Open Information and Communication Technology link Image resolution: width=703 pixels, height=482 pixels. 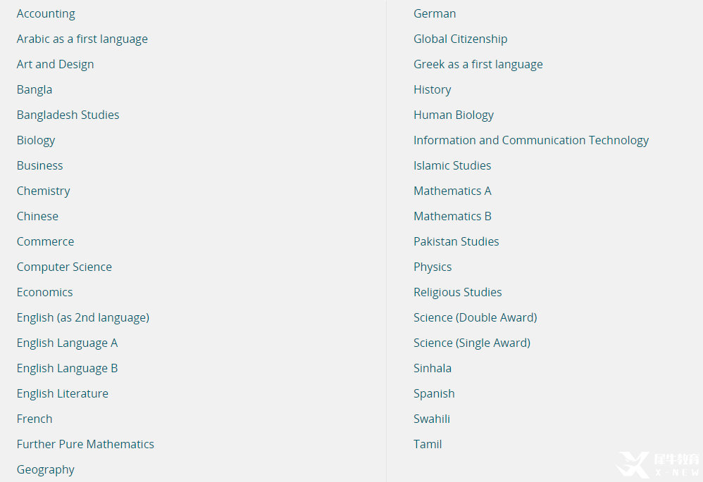(x=531, y=141)
